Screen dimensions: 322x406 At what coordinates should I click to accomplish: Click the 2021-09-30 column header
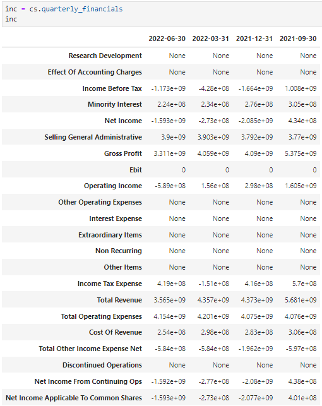click(298, 39)
